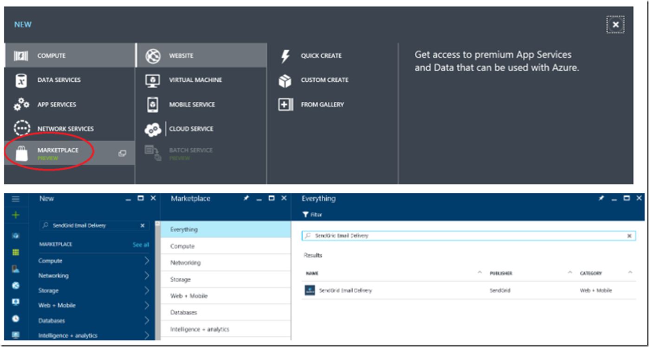Close the NEW panel with the X

(616, 25)
